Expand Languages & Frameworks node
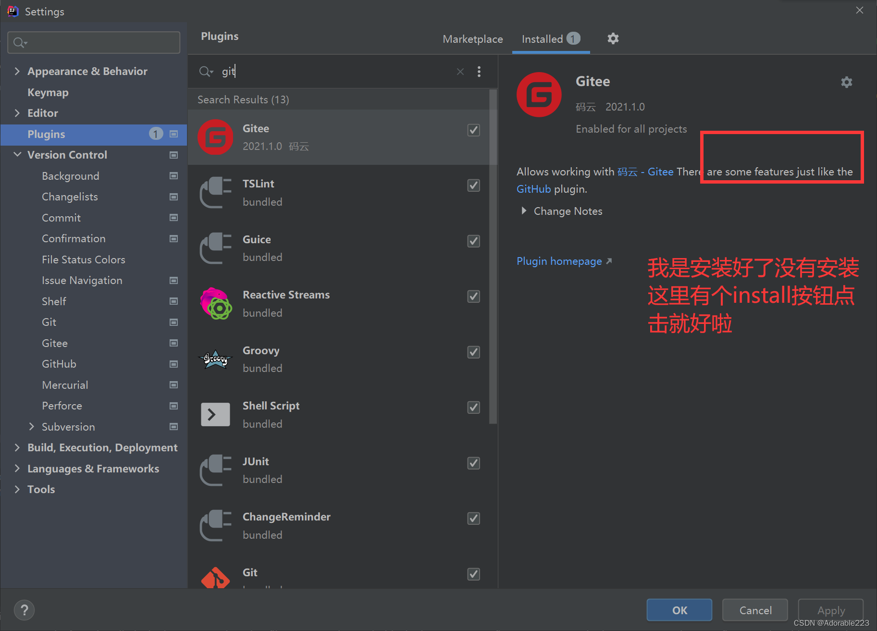This screenshot has height=631, width=877. tap(17, 468)
